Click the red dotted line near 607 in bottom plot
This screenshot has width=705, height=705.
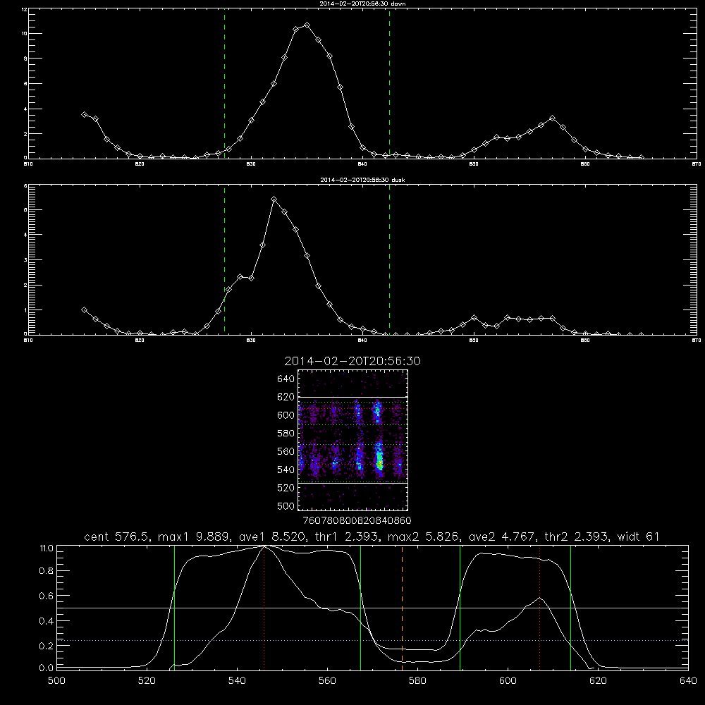click(539, 608)
